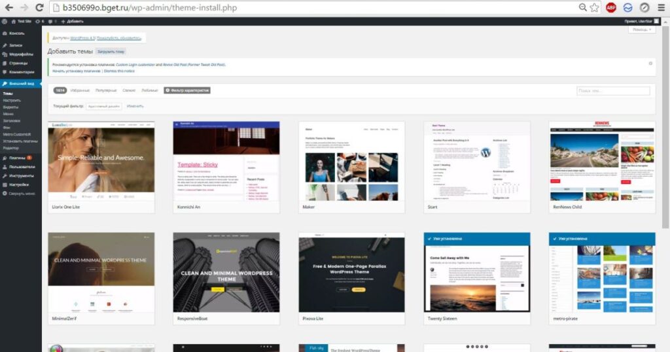This screenshot has width=670, height=352.
Task: Open the Настроить submenu item
Action: [x=12, y=100]
